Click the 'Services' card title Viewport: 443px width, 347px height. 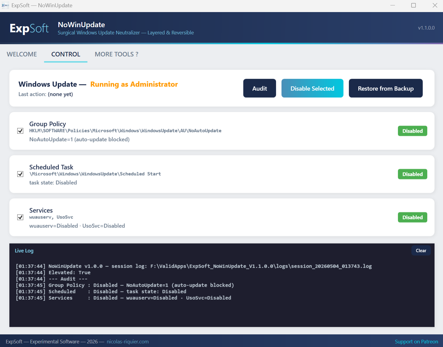click(x=41, y=210)
